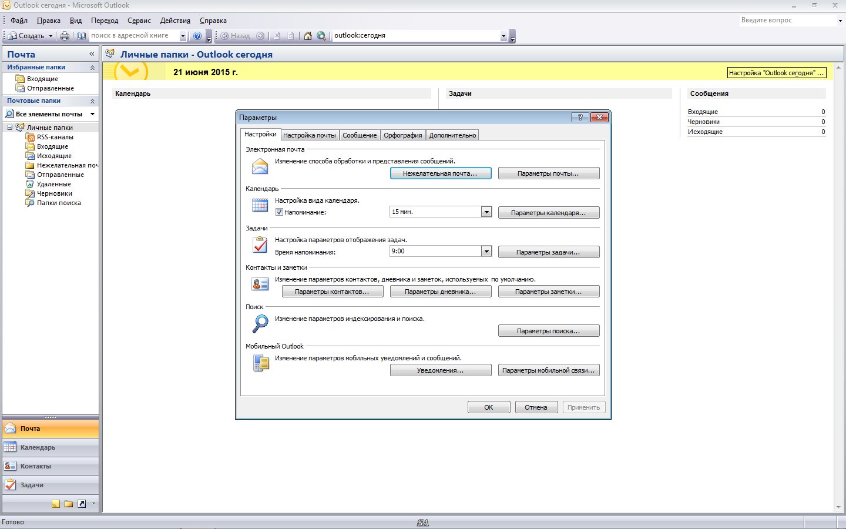The height and width of the screenshot is (529, 846).
Task: Click Черновики in the Сообщения list
Action: (704, 122)
